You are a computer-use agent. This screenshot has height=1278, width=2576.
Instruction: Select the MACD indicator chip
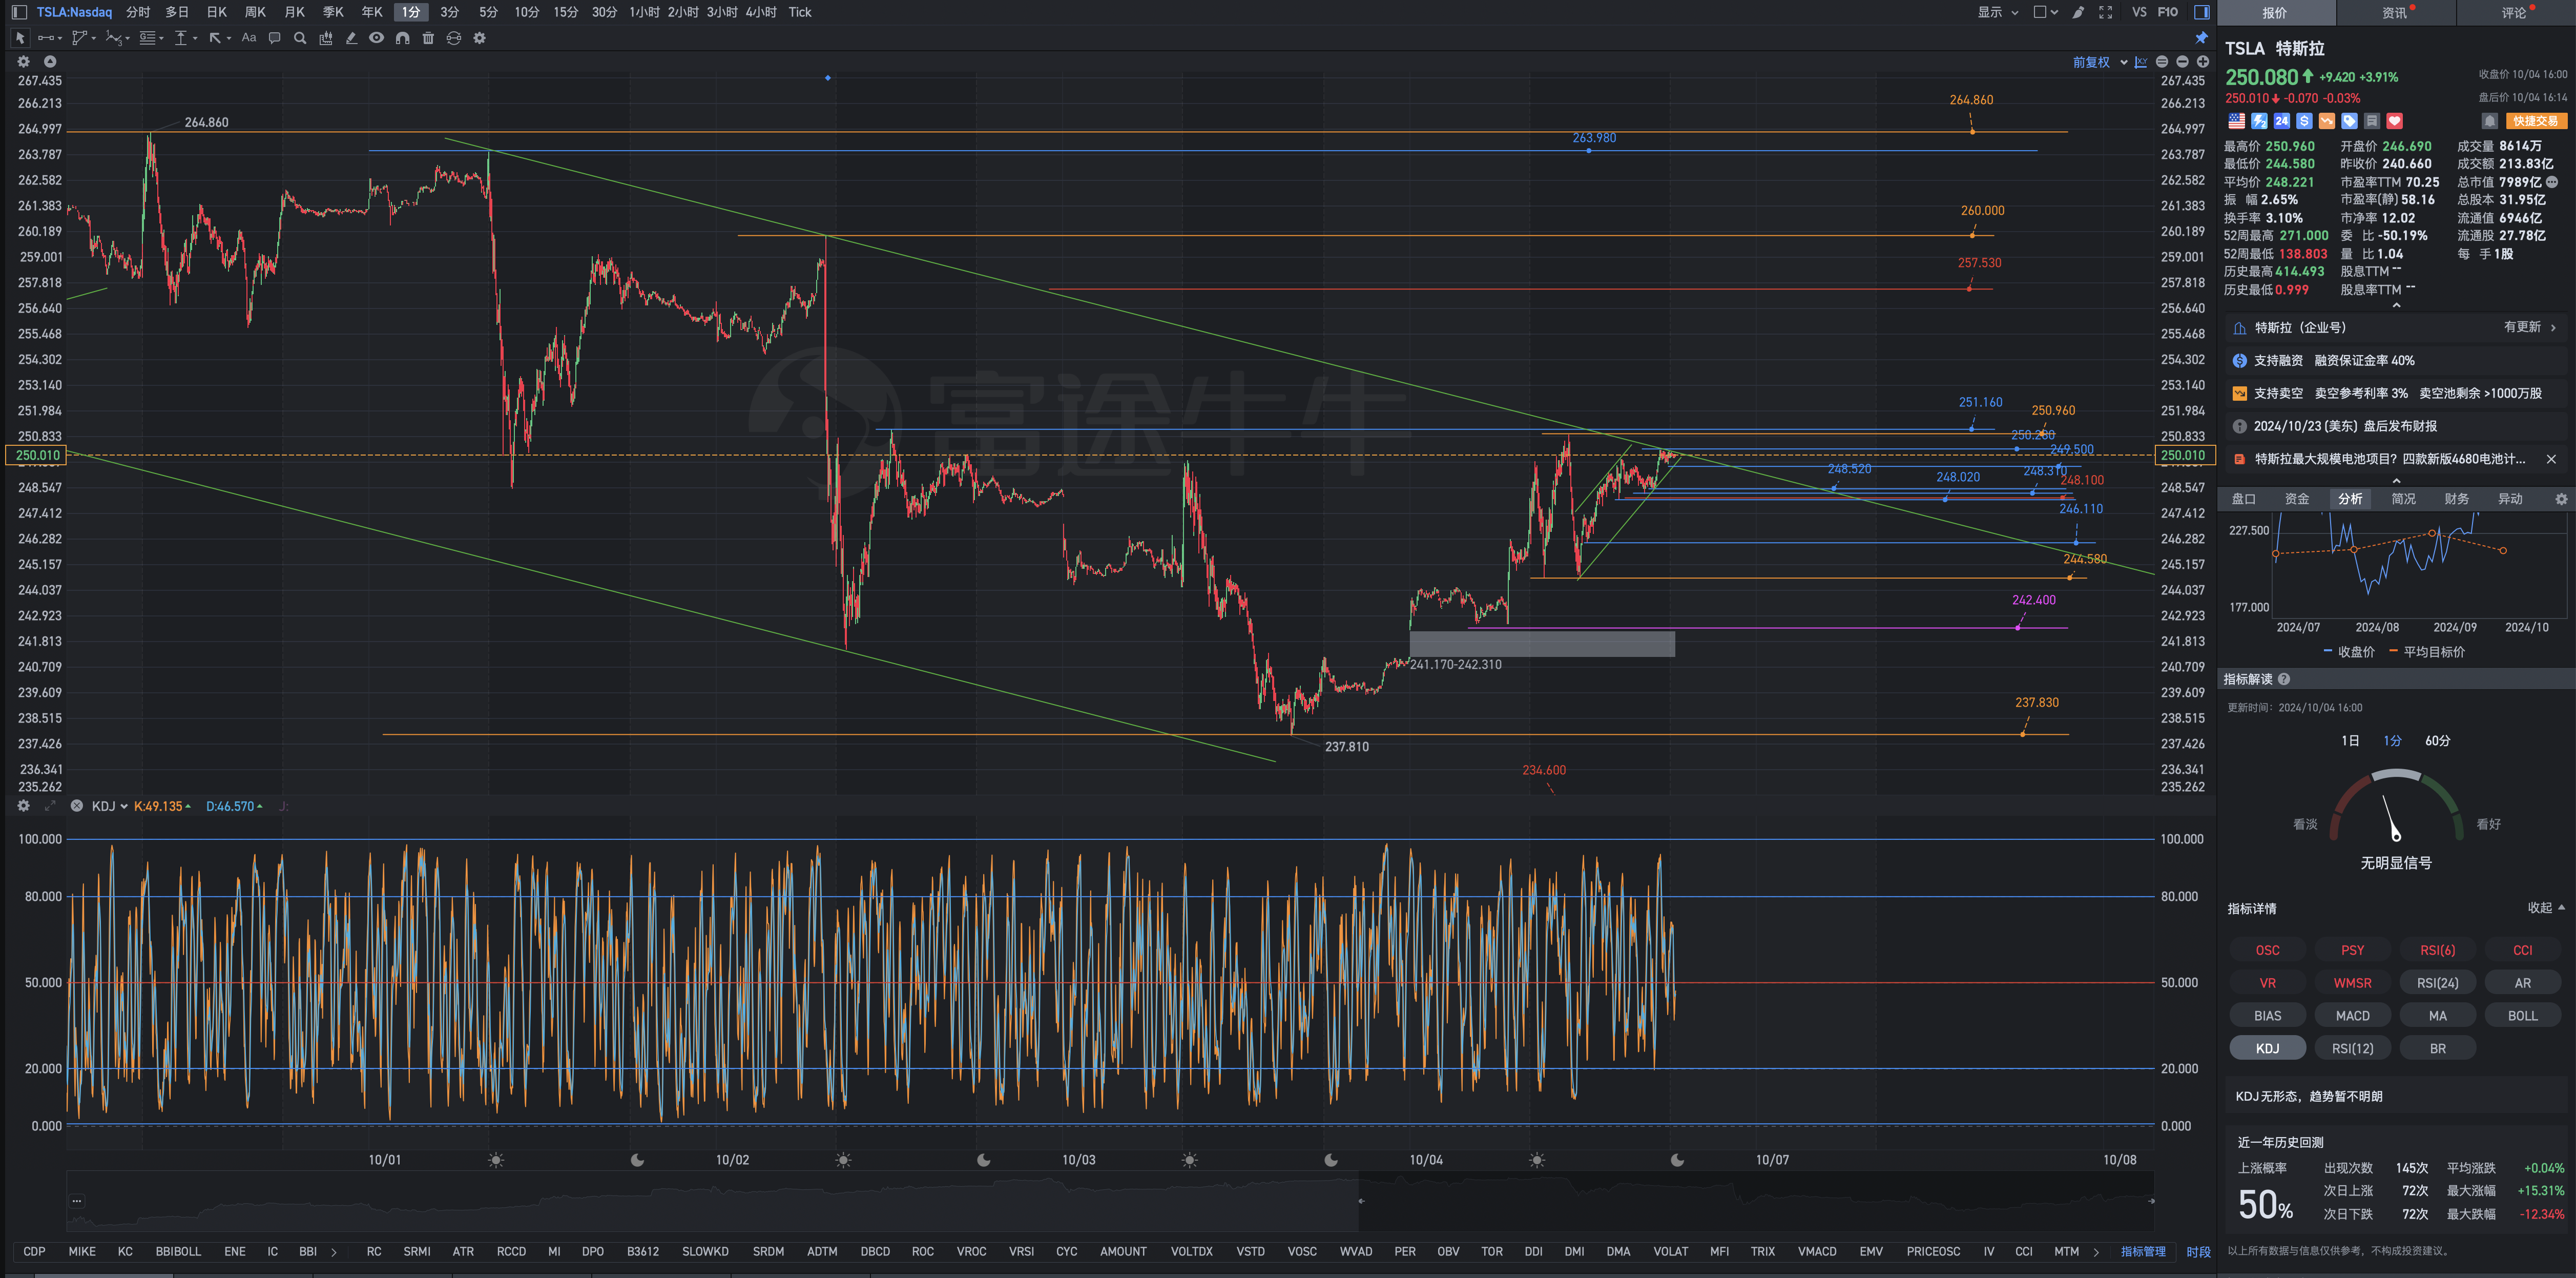(2353, 1016)
